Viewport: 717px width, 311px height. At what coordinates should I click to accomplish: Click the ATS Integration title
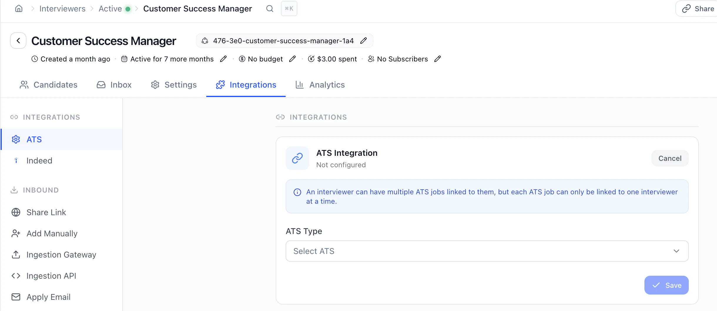pos(347,153)
